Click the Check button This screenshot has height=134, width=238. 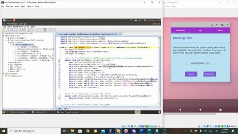pyautogui.click(x=191, y=74)
